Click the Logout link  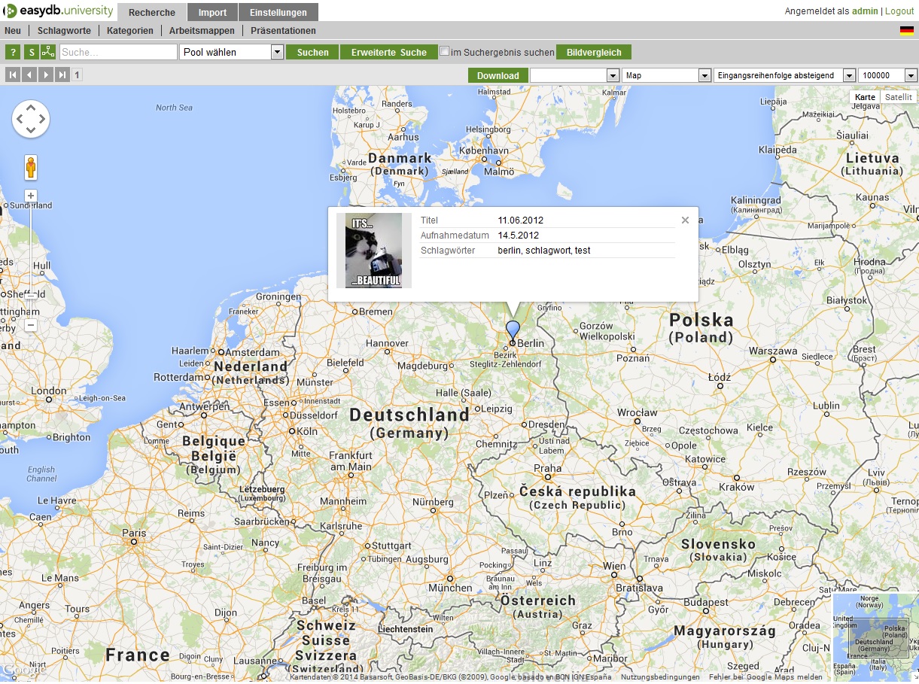coord(899,11)
